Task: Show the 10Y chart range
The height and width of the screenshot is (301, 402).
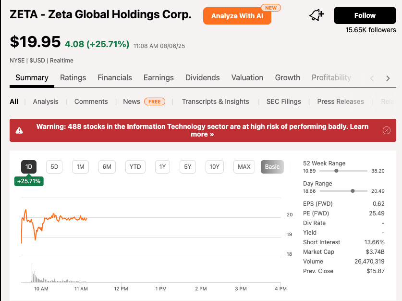Action: [x=214, y=167]
